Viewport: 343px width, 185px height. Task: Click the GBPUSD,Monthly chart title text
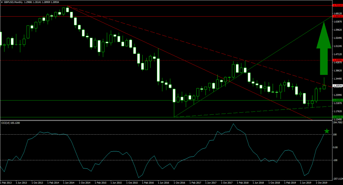(x=14, y=2)
